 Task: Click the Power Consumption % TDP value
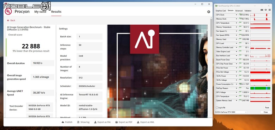click(x=244, y=84)
